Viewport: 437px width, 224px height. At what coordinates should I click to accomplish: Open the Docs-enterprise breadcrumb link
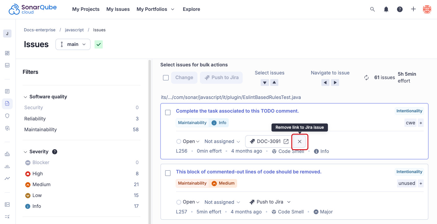click(x=40, y=29)
